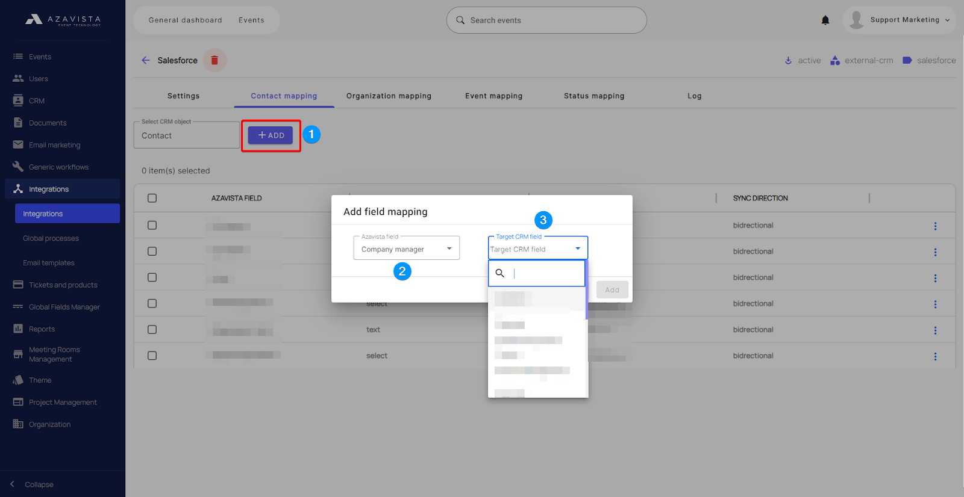Open Organization in the sidebar
The width and height of the screenshot is (964, 497).
pos(49,424)
